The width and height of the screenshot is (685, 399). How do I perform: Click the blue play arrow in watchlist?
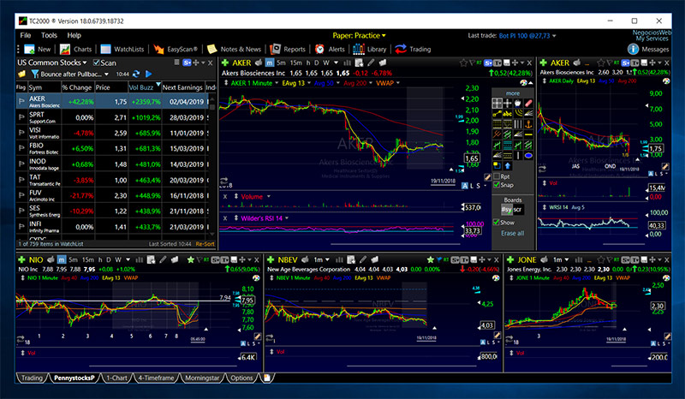148,74
